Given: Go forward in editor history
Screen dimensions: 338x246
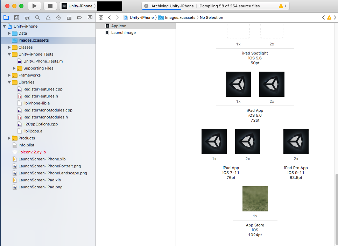Looking at the screenshot, I should (117, 17).
